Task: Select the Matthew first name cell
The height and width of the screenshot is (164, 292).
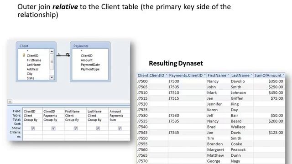Action: pyautogui.click(x=218, y=155)
